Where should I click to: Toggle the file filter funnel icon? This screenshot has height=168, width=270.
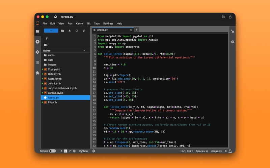47,39
